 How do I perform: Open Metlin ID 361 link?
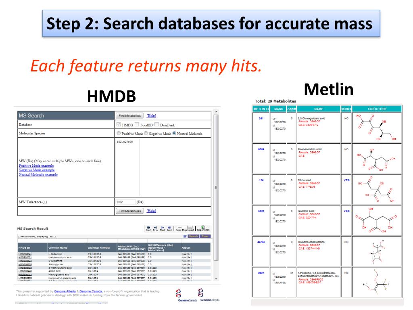pos(261,118)
